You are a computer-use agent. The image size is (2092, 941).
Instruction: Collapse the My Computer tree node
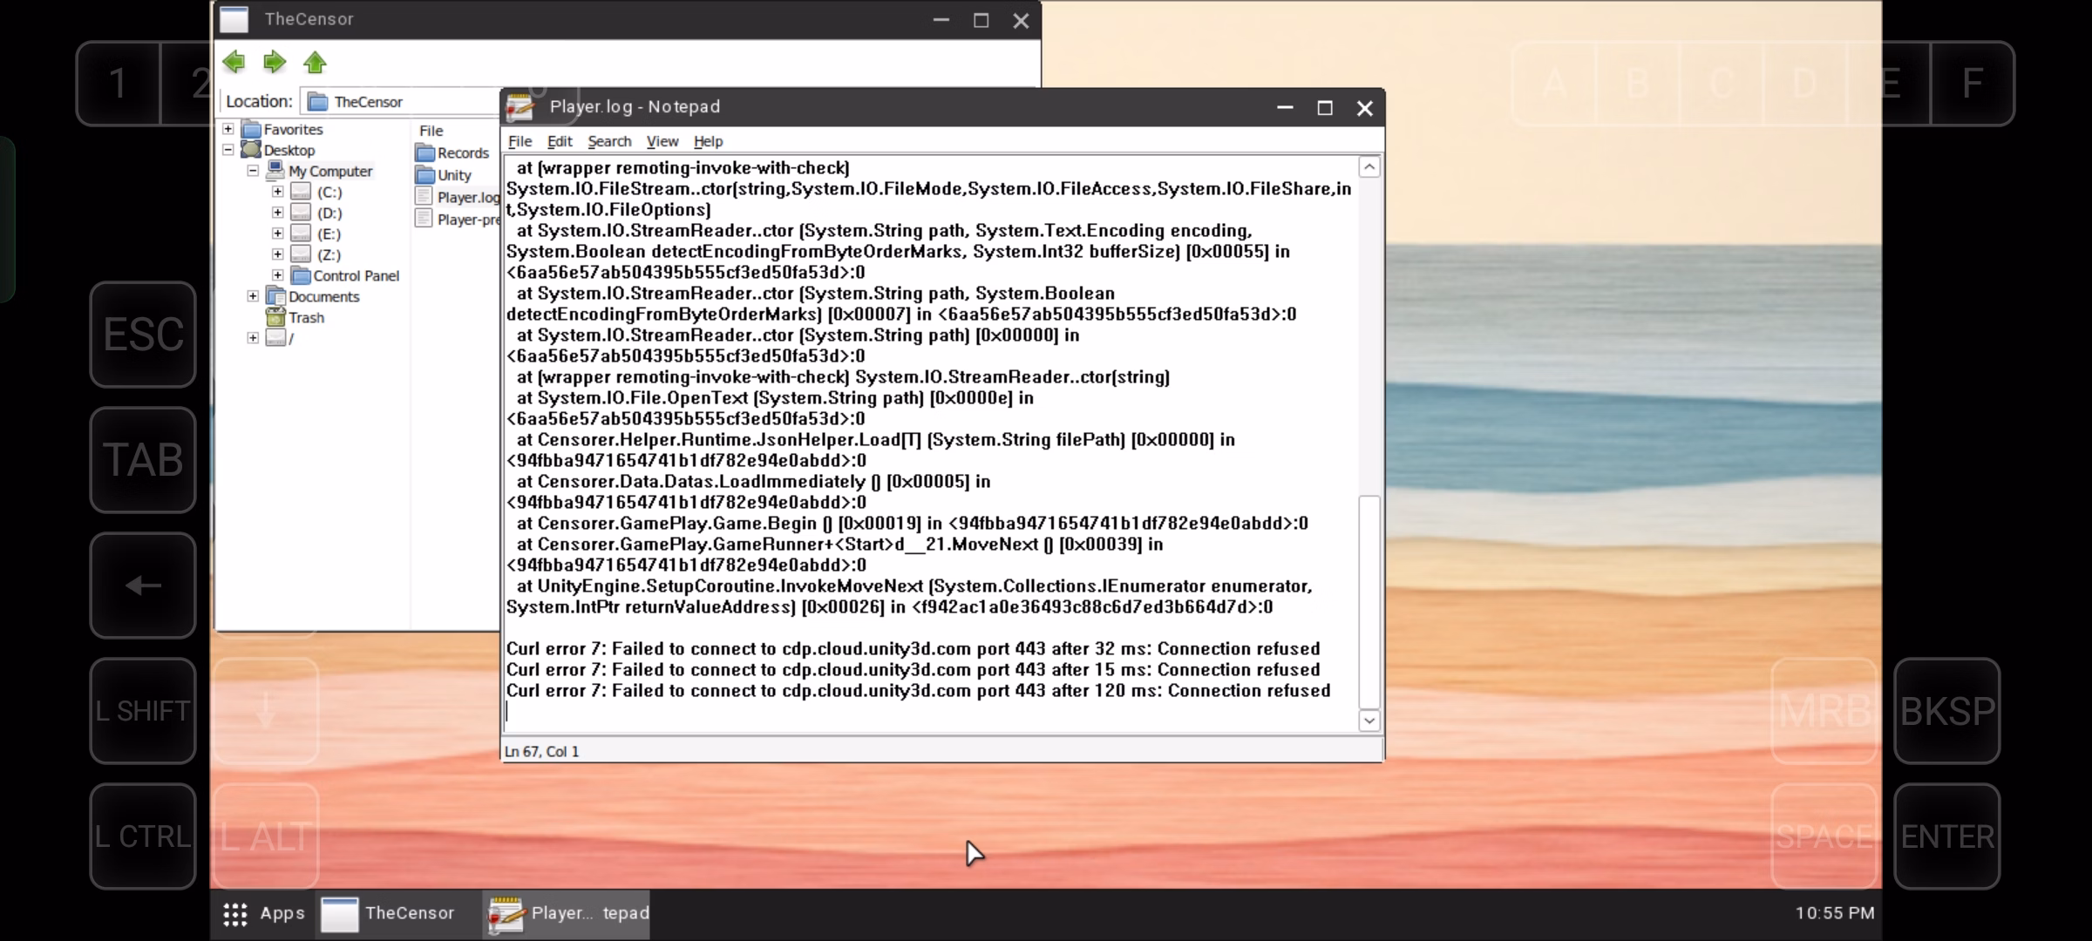coord(253,171)
